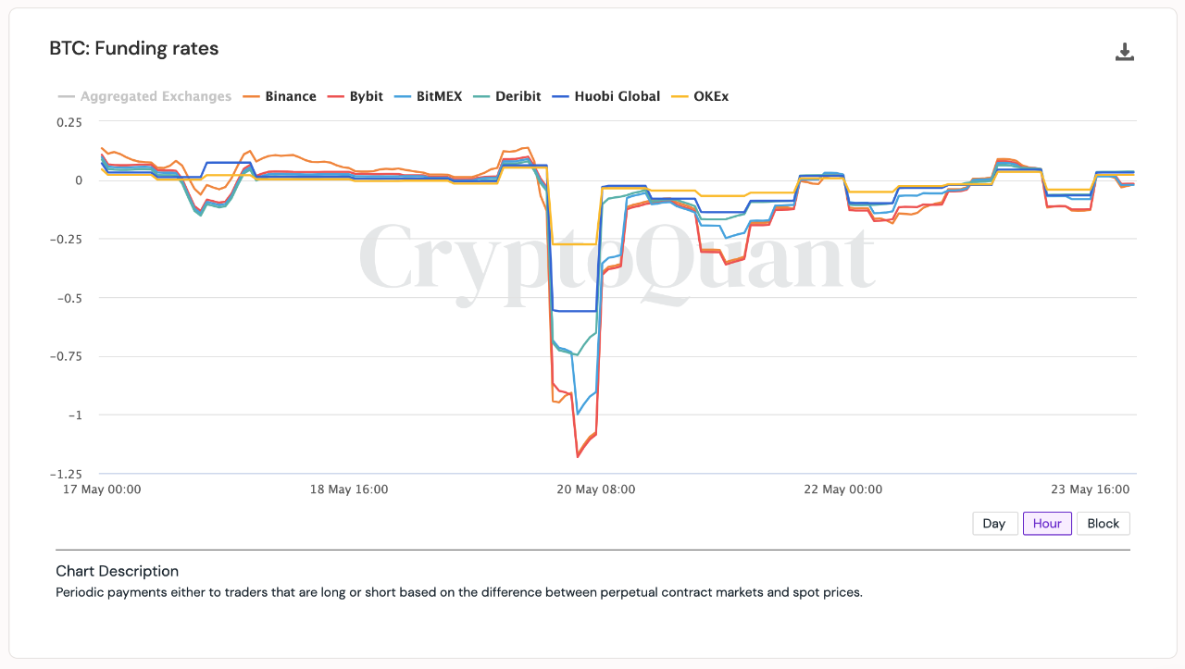1185x669 pixels.
Task: Click the gray Aggregated Exchanges marker
Action: point(65,95)
